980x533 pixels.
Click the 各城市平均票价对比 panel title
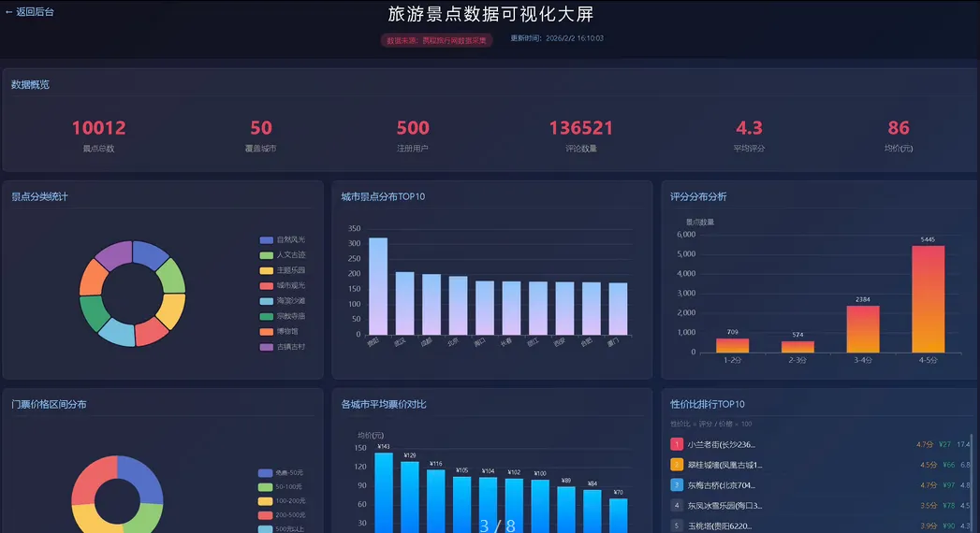coord(384,405)
